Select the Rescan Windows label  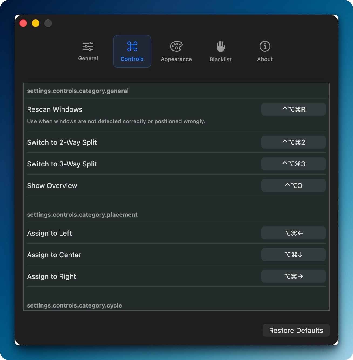[x=55, y=109]
